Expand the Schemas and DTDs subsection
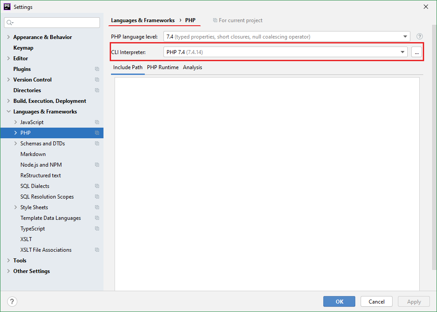The height and width of the screenshot is (312, 437). click(x=16, y=144)
